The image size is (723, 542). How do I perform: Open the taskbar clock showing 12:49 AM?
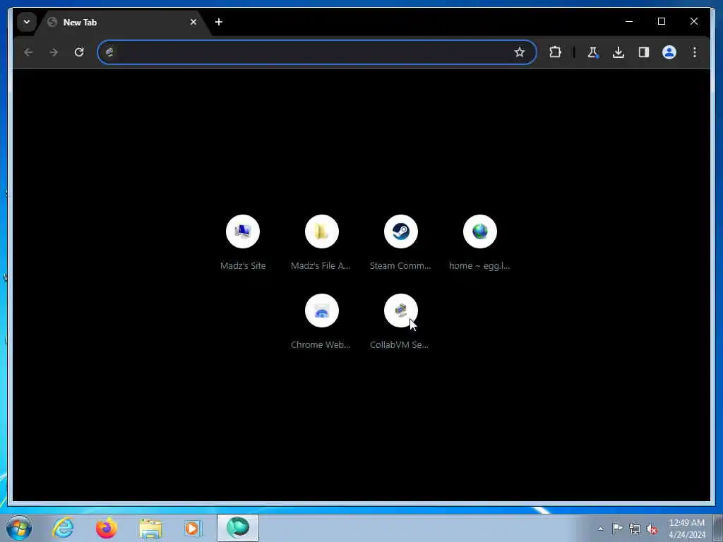(x=687, y=529)
